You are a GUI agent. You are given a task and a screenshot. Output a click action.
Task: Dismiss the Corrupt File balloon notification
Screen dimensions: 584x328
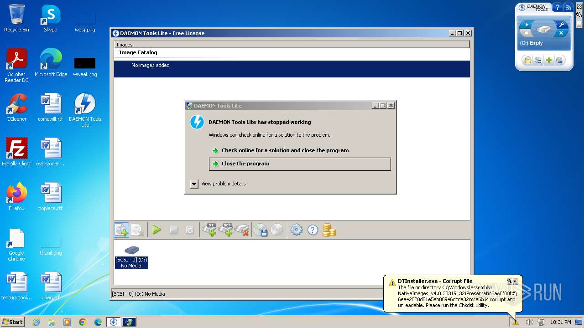[x=516, y=281]
